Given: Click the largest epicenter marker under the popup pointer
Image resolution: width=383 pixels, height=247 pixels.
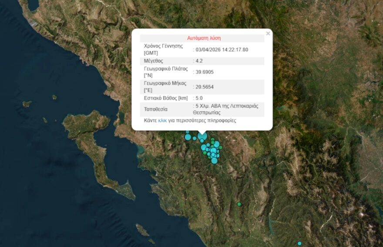Looking at the screenshot, I should (x=202, y=136).
